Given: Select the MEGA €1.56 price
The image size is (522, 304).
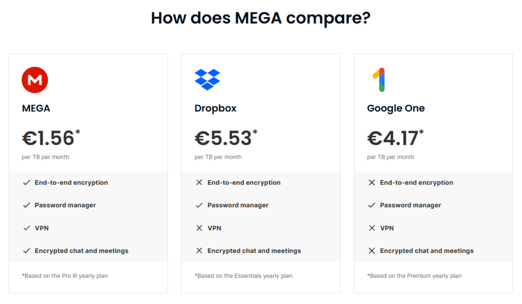Looking at the screenshot, I should [x=48, y=138].
